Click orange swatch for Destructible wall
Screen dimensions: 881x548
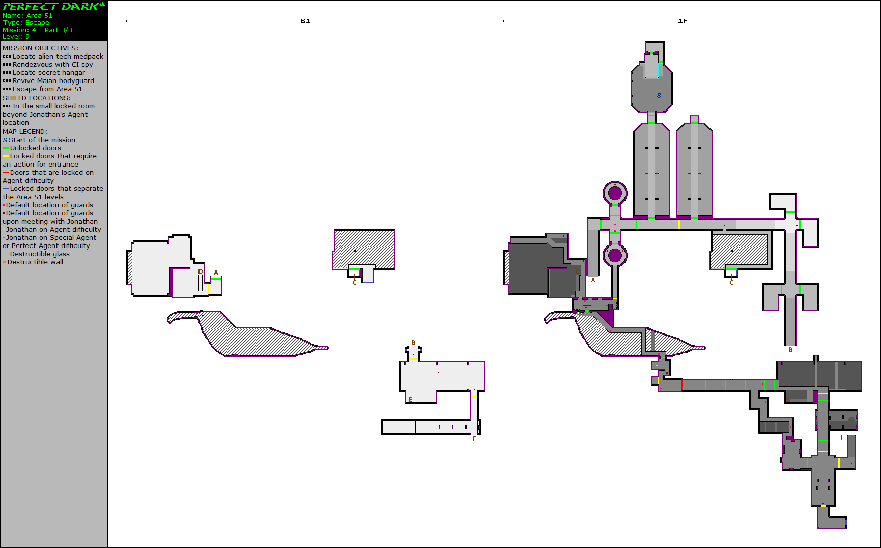coord(4,262)
